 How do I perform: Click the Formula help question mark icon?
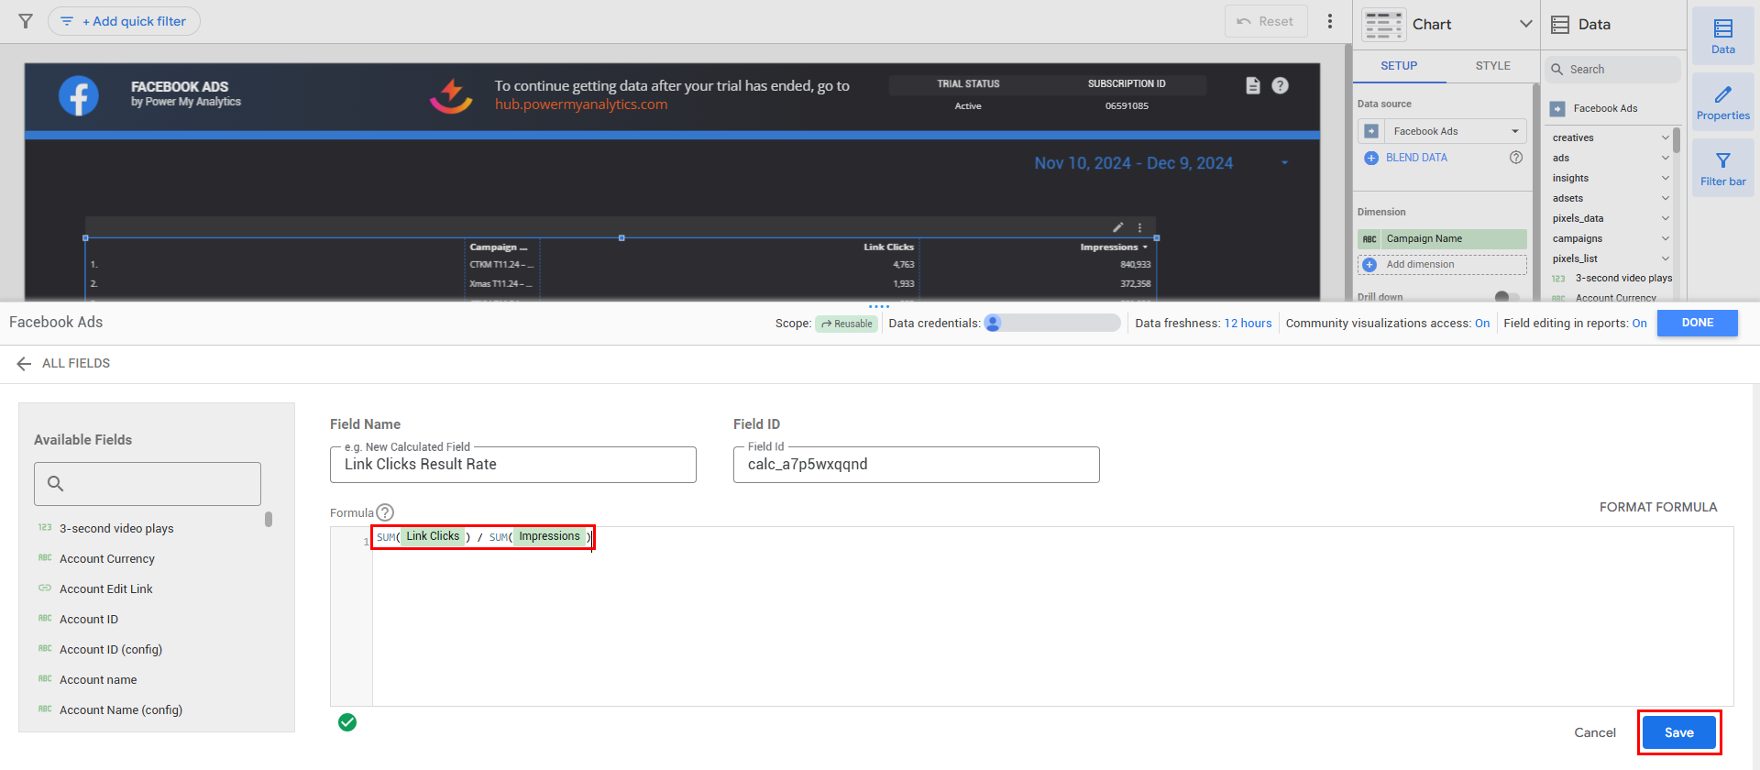pyautogui.click(x=385, y=512)
